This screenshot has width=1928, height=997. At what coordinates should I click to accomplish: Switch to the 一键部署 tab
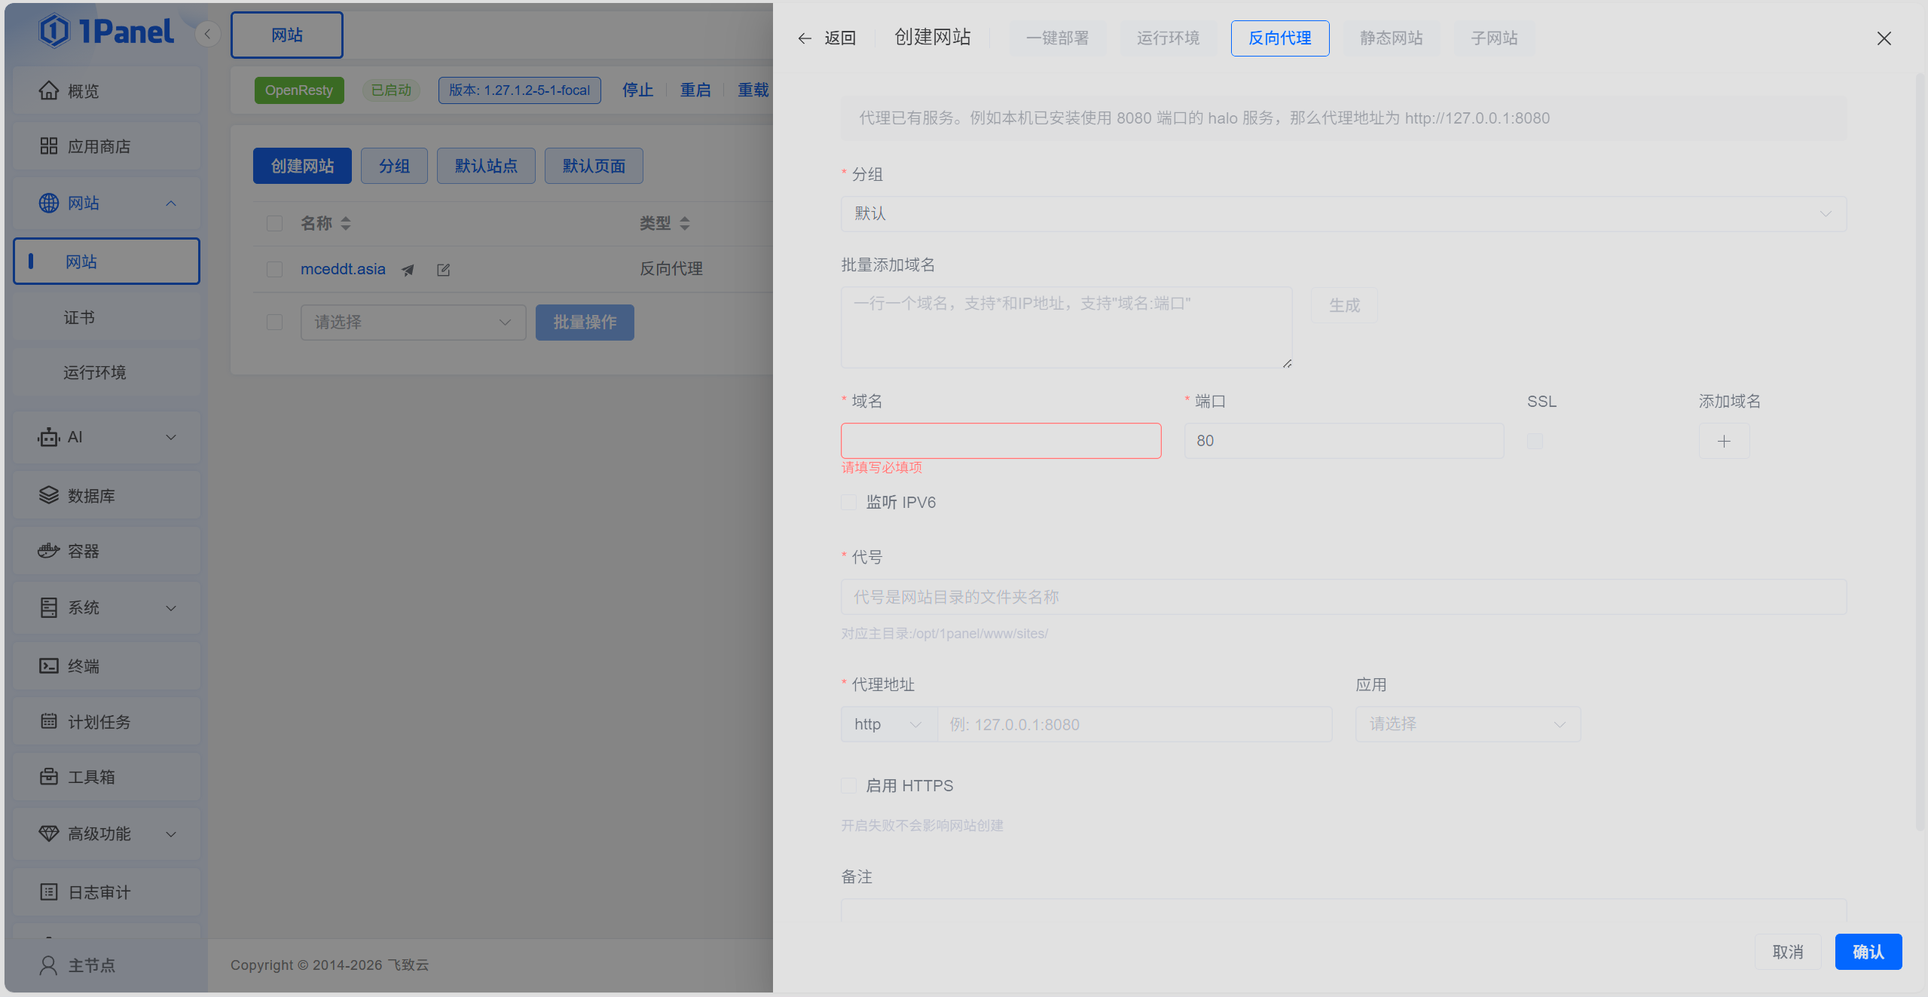click(x=1057, y=38)
